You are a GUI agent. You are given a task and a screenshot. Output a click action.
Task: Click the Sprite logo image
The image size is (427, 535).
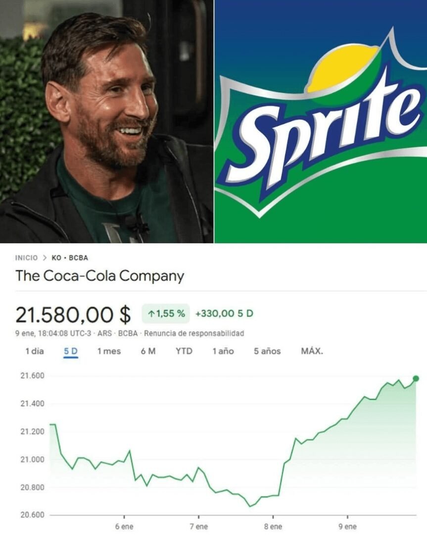[x=321, y=121]
